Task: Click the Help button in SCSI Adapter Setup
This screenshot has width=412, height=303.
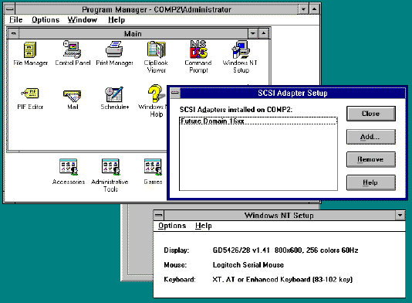Action: click(x=371, y=182)
